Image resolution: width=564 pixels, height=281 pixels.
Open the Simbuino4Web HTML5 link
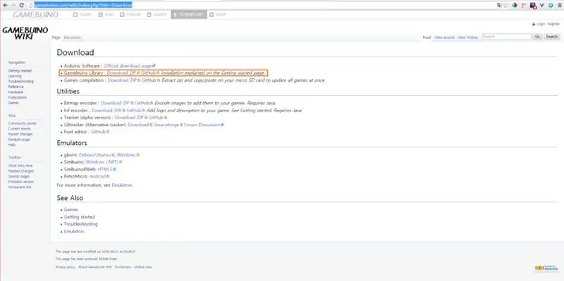(x=105, y=169)
